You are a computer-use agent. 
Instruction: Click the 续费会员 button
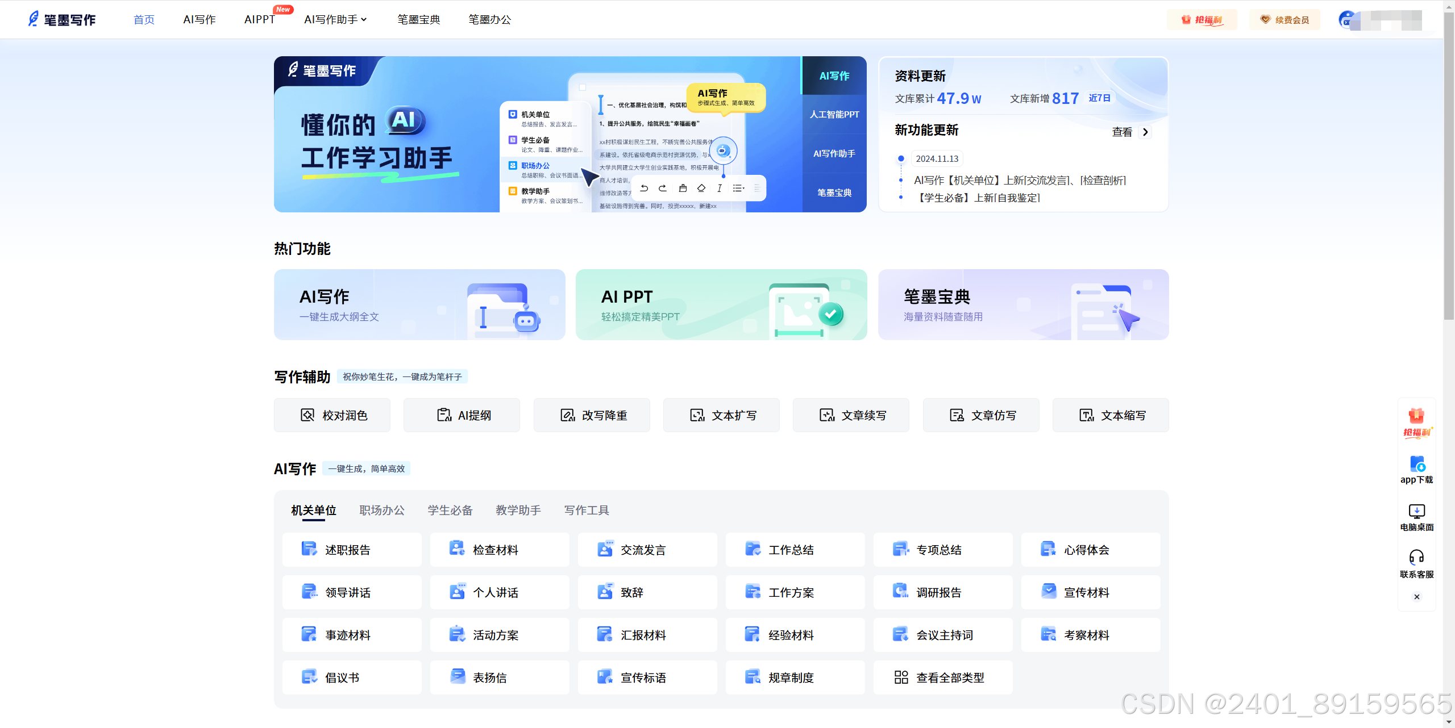pos(1284,19)
